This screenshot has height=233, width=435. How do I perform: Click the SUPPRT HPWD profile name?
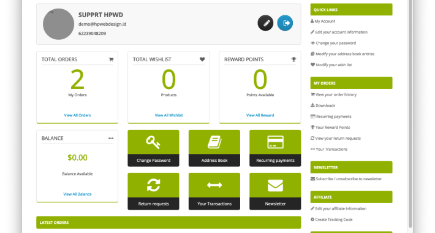[100, 15]
